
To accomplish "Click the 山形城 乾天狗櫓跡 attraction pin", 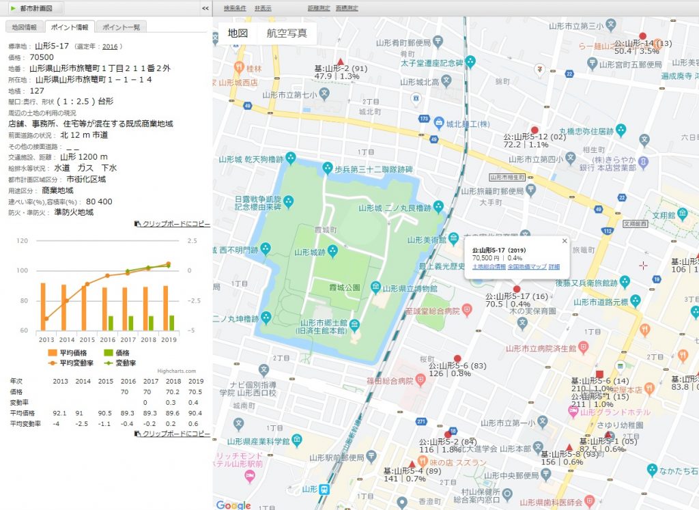I will coord(291,158).
